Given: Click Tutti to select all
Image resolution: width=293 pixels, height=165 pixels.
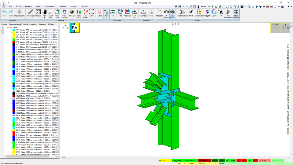Looking at the screenshot, I should pos(120,13).
